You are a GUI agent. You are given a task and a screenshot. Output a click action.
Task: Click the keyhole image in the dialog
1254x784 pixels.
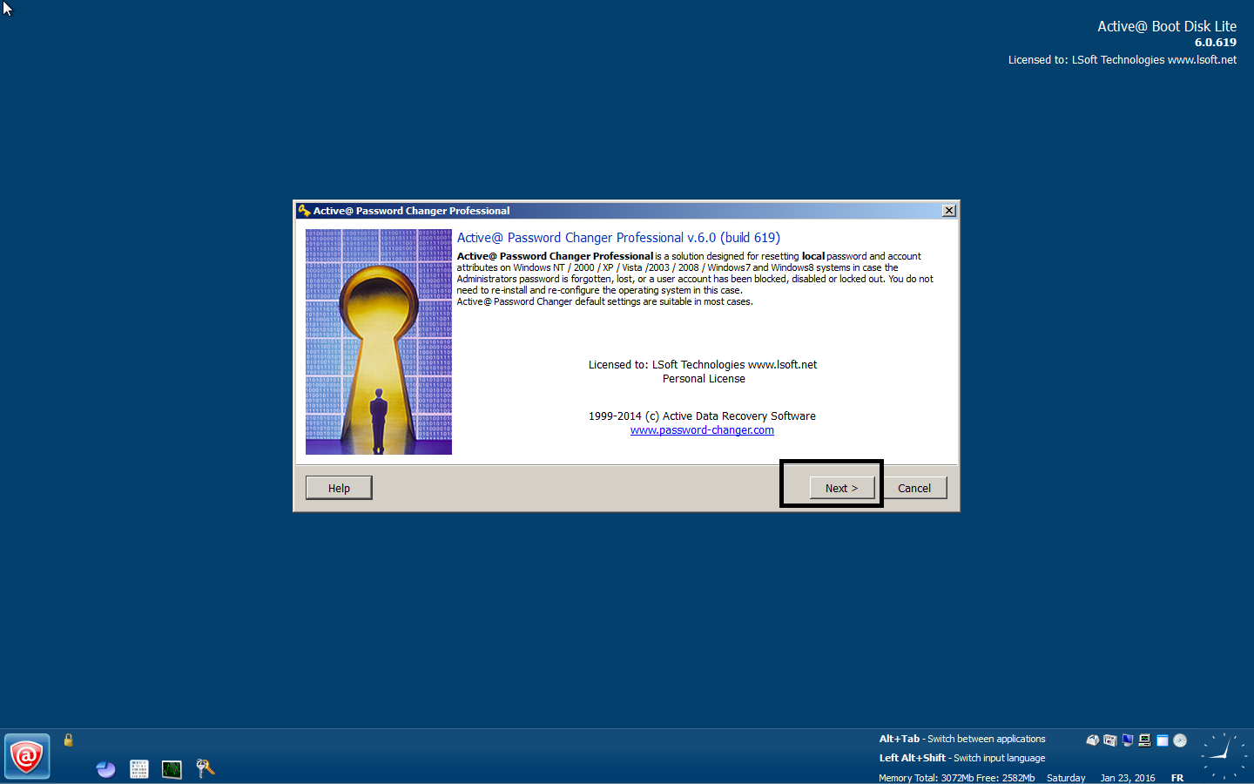(379, 341)
